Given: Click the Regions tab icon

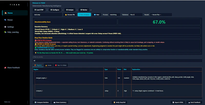Looking at the screenshot, I should [x=35, y=65].
